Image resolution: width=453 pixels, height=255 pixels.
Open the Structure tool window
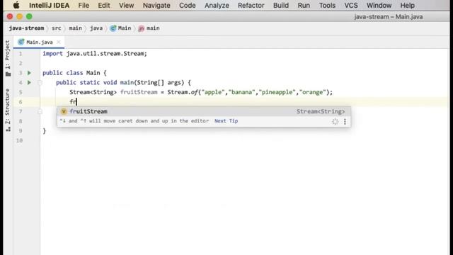point(8,110)
